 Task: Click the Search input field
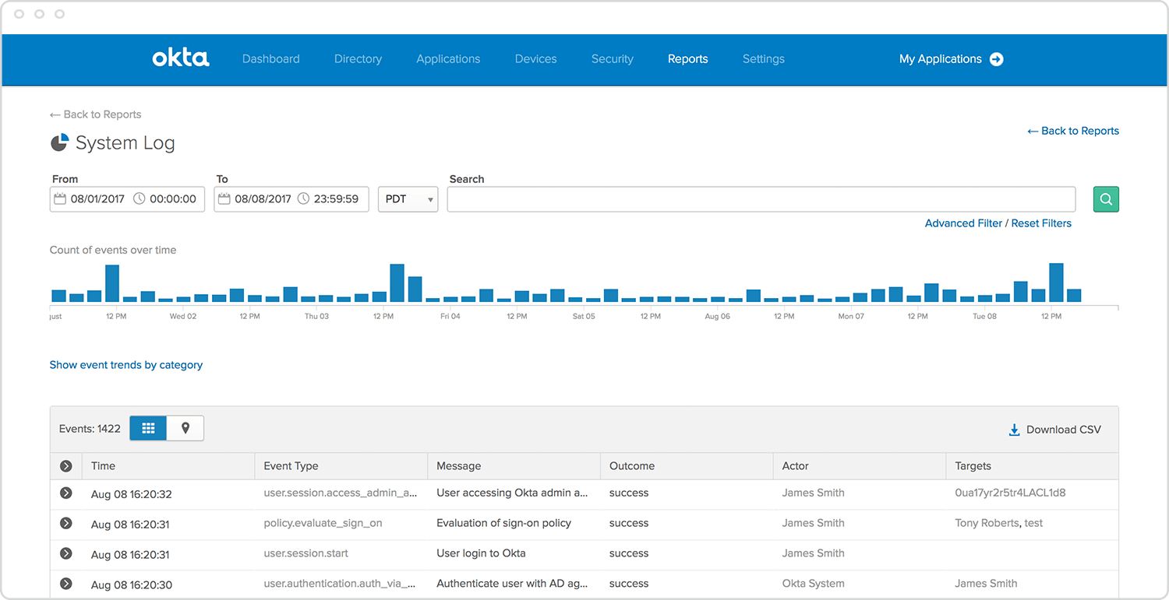tap(761, 199)
